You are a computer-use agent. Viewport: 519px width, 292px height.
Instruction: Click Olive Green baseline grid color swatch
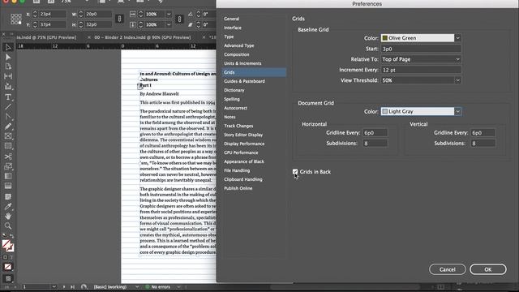tap(385, 38)
